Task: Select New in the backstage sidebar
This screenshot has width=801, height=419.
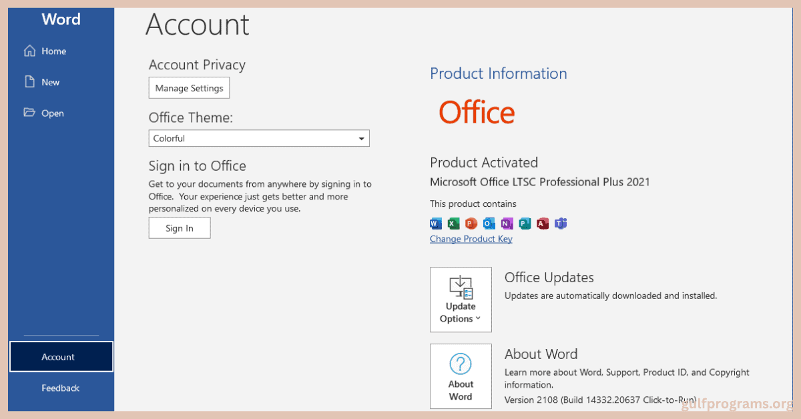Action: point(50,82)
